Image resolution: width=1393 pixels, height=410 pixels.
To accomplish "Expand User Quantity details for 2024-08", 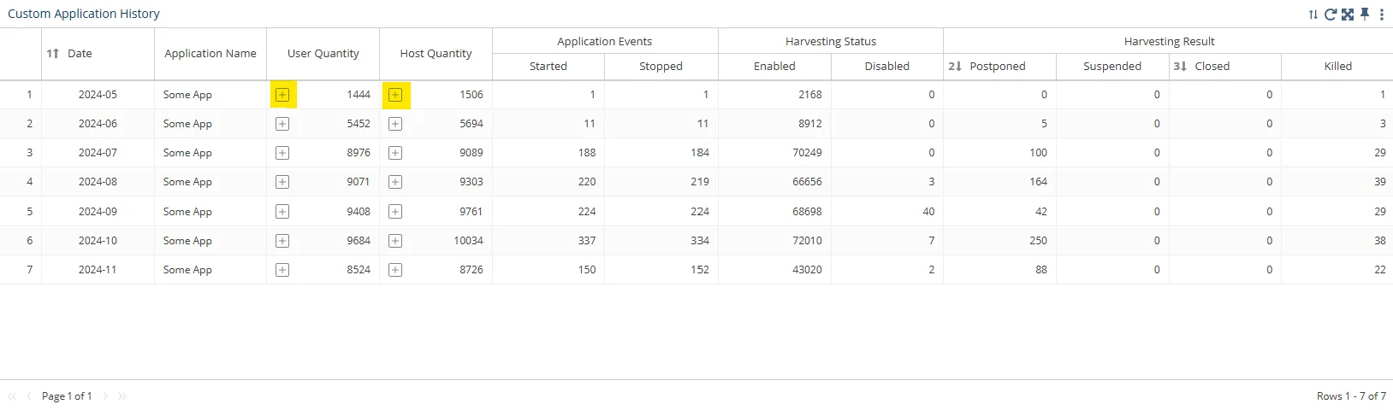I will [282, 182].
